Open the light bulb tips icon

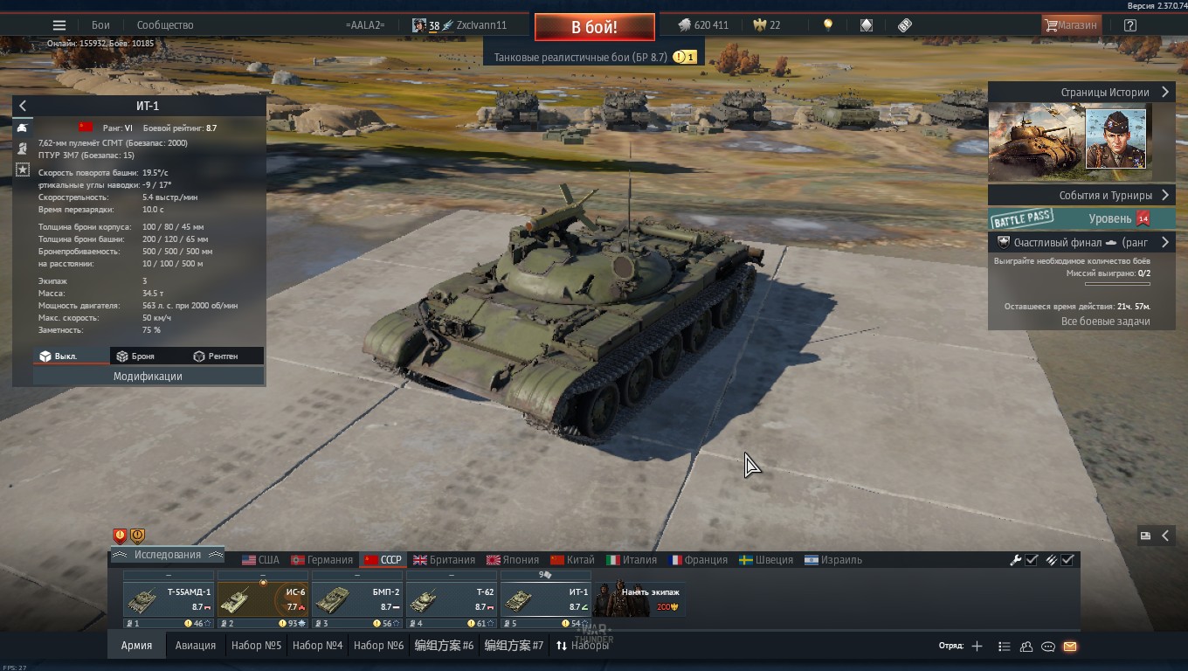pos(828,25)
